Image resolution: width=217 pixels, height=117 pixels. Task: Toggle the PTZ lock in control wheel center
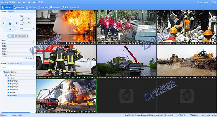[10, 23]
